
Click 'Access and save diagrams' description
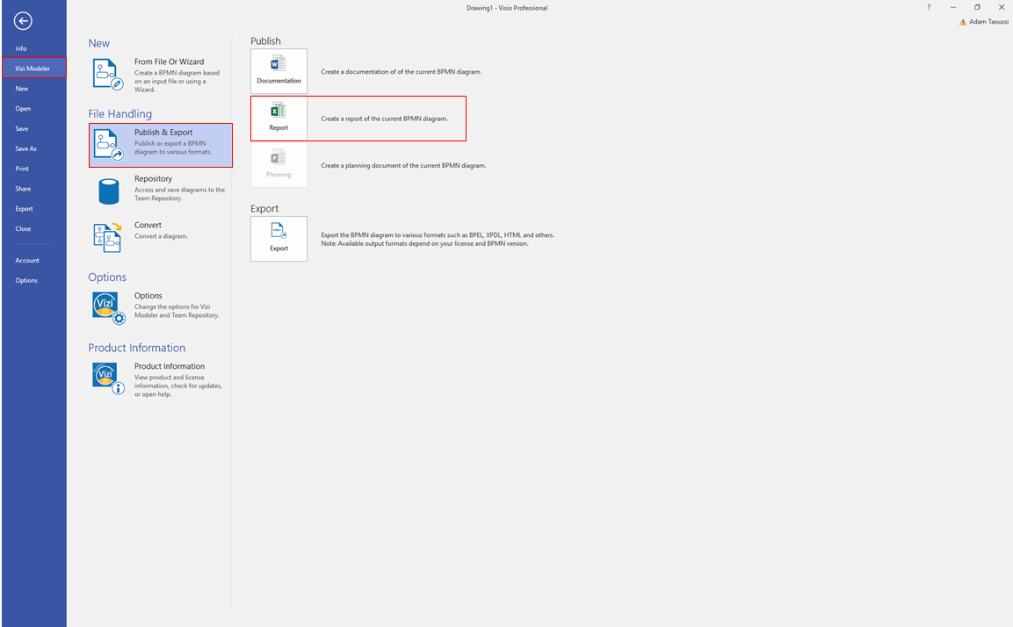179,194
